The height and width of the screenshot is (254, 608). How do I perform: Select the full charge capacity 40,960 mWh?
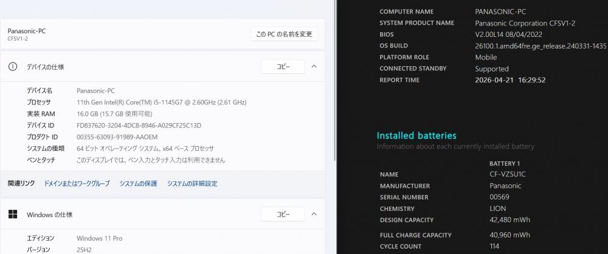(x=510, y=235)
